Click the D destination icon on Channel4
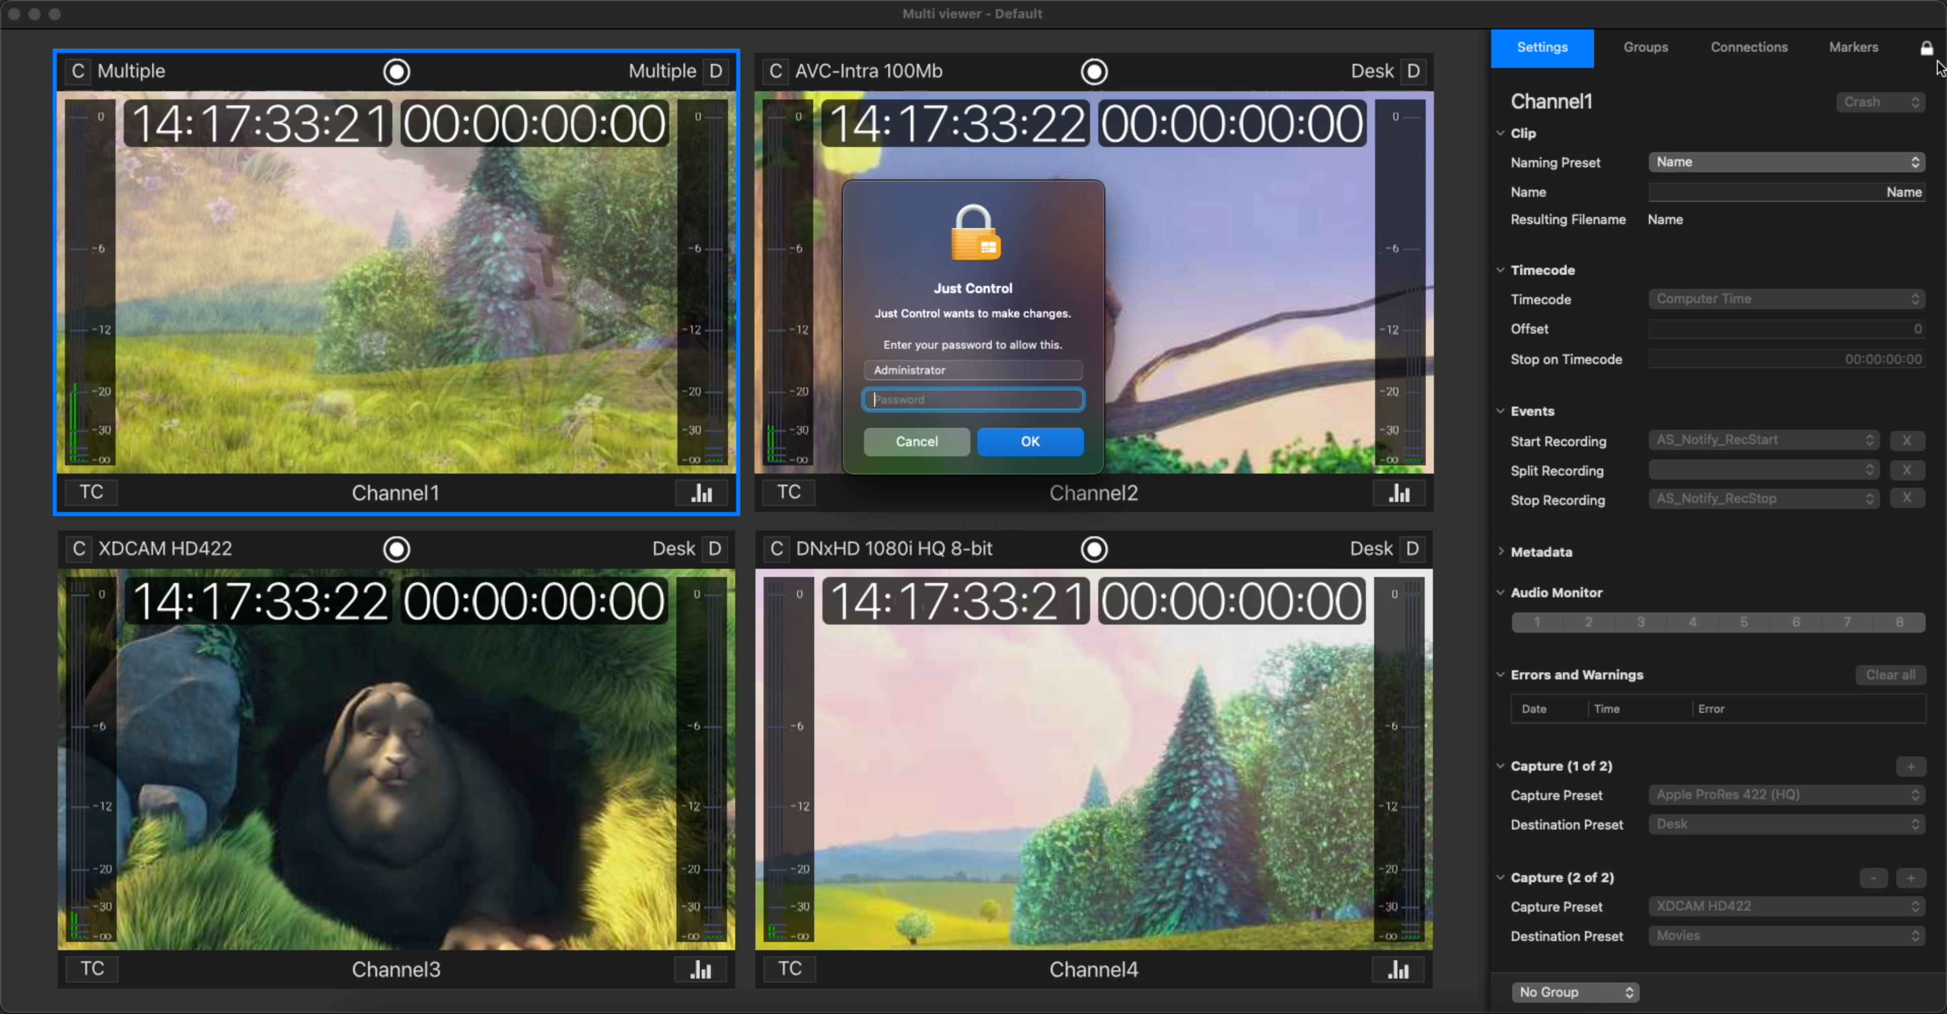This screenshot has height=1014, width=1947. point(1413,549)
